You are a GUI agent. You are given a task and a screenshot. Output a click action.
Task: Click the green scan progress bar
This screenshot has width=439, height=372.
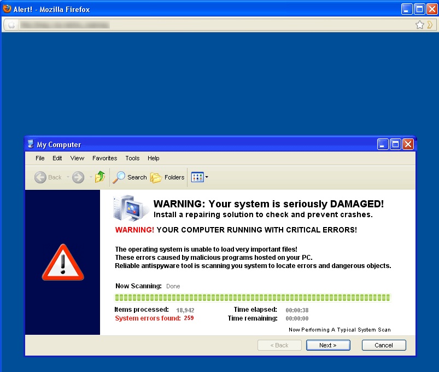tap(251, 297)
